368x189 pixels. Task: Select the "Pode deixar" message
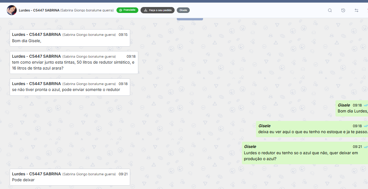coord(70,177)
